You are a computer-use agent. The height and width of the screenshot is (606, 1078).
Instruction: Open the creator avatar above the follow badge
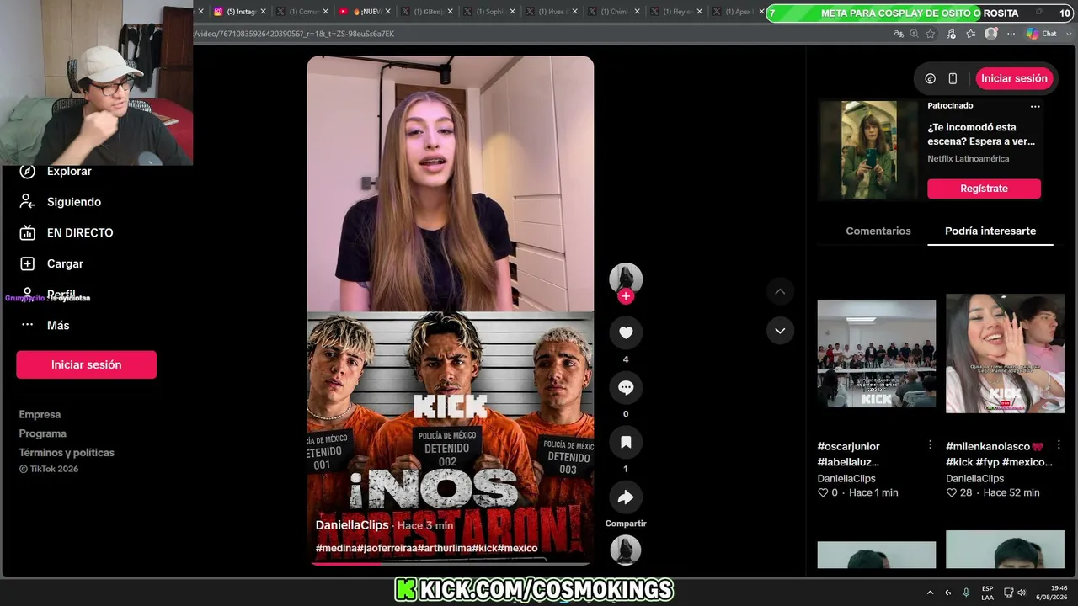click(626, 279)
